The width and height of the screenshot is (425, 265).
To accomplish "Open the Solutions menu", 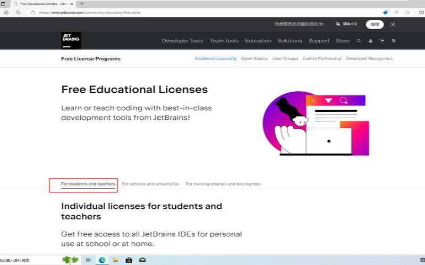I will click(290, 41).
